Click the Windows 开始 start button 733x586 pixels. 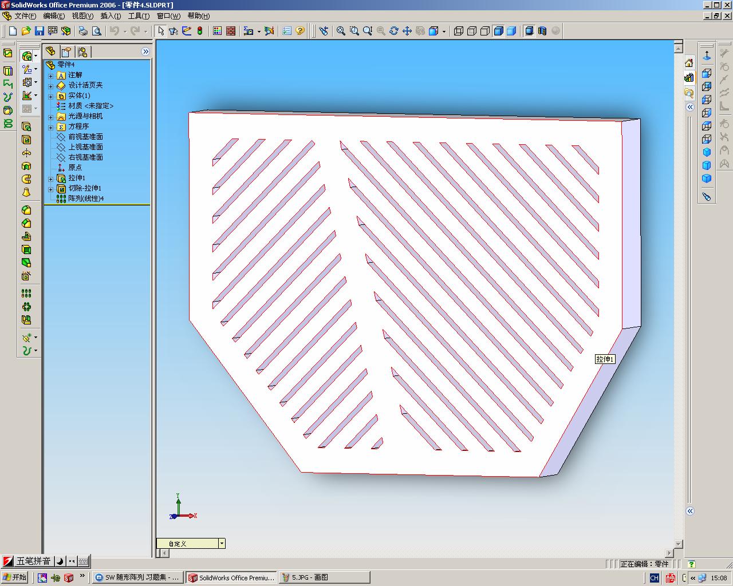[x=15, y=577]
